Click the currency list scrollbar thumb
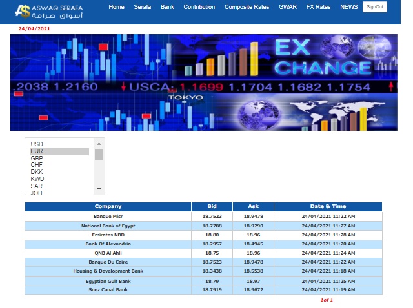 99,155
